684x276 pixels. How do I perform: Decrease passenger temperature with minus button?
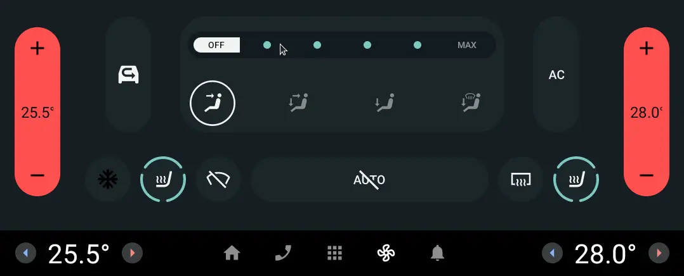click(x=647, y=175)
